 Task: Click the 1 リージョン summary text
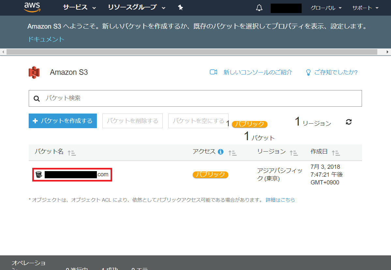tap(313, 122)
